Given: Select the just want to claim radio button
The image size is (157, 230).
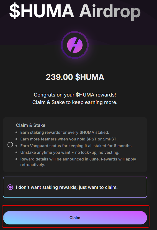Looking at the screenshot, I should tap(10, 187).
